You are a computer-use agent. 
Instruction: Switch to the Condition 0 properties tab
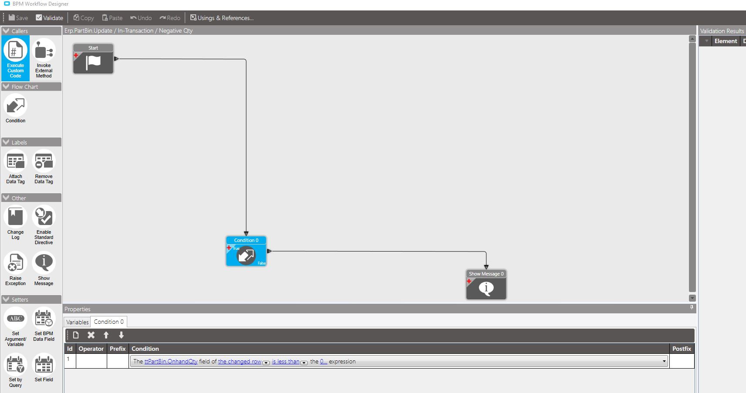tap(109, 322)
